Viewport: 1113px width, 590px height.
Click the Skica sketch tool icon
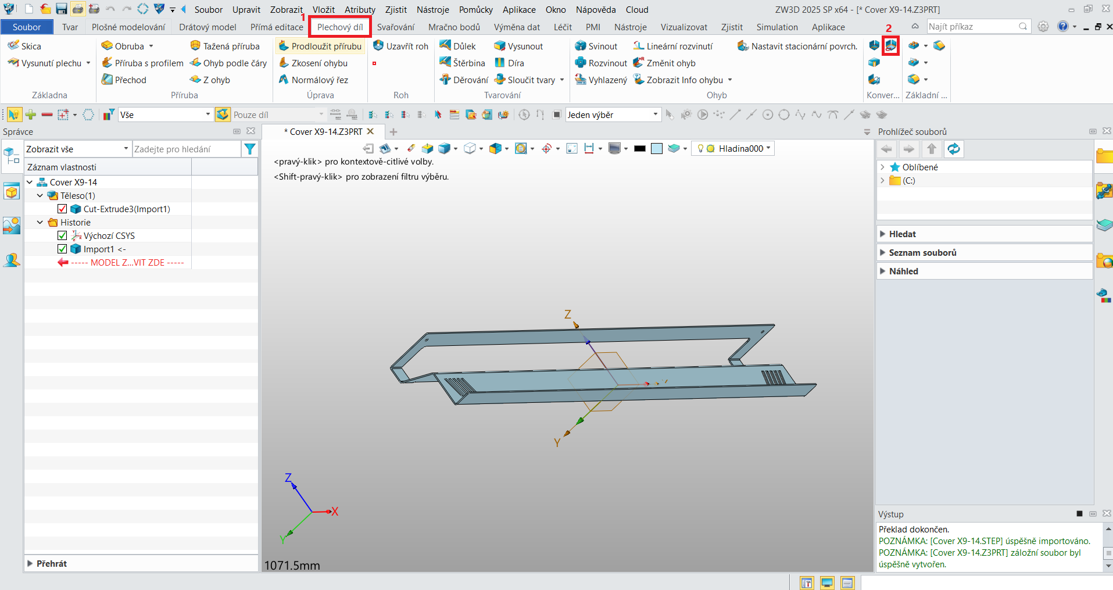[13, 46]
